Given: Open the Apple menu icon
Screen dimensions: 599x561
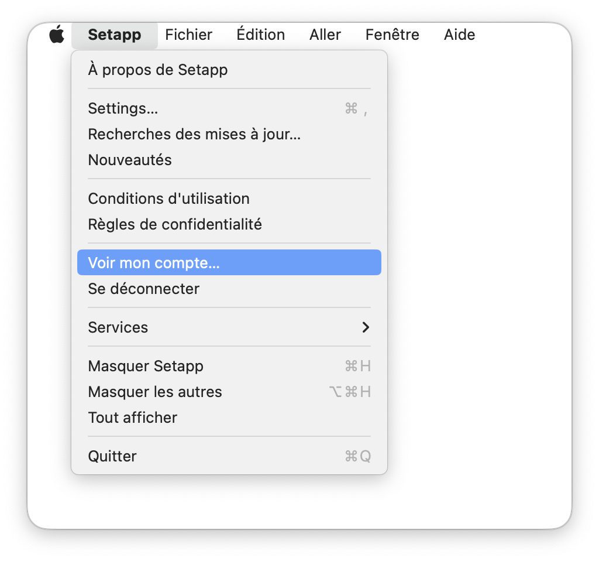Looking at the screenshot, I should [x=57, y=35].
